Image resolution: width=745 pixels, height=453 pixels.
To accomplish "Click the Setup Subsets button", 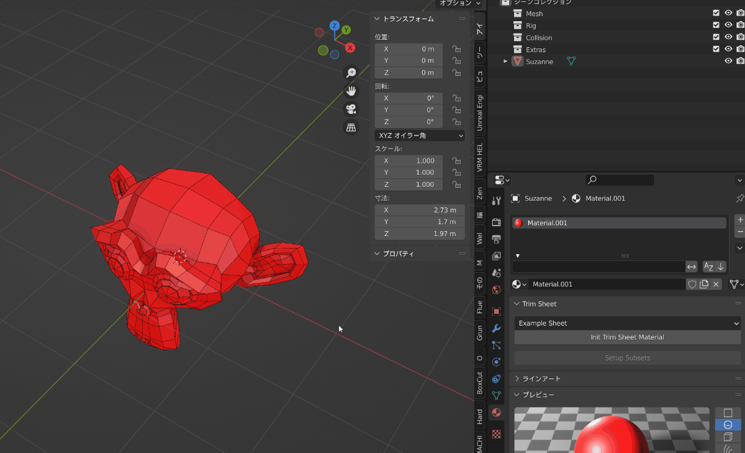I will click(628, 358).
